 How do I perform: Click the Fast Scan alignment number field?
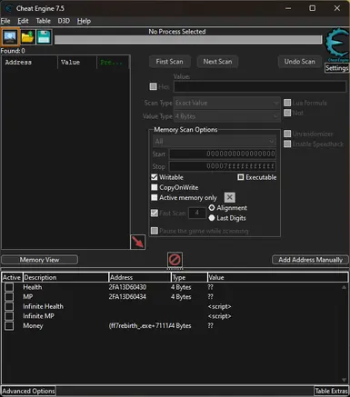point(197,213)
